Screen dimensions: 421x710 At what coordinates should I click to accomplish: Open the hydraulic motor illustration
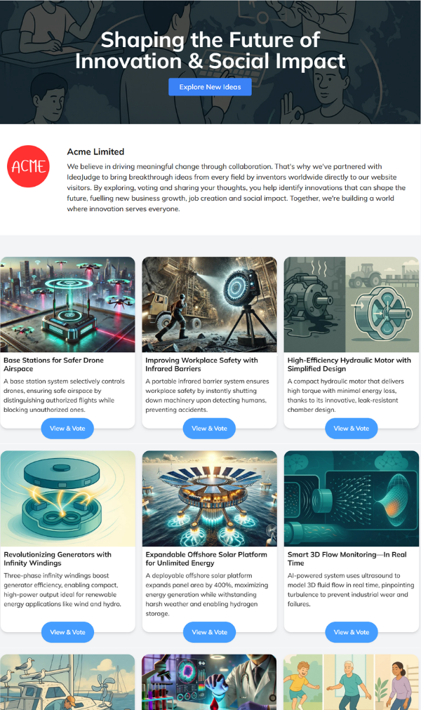click(x=352, y=304)
